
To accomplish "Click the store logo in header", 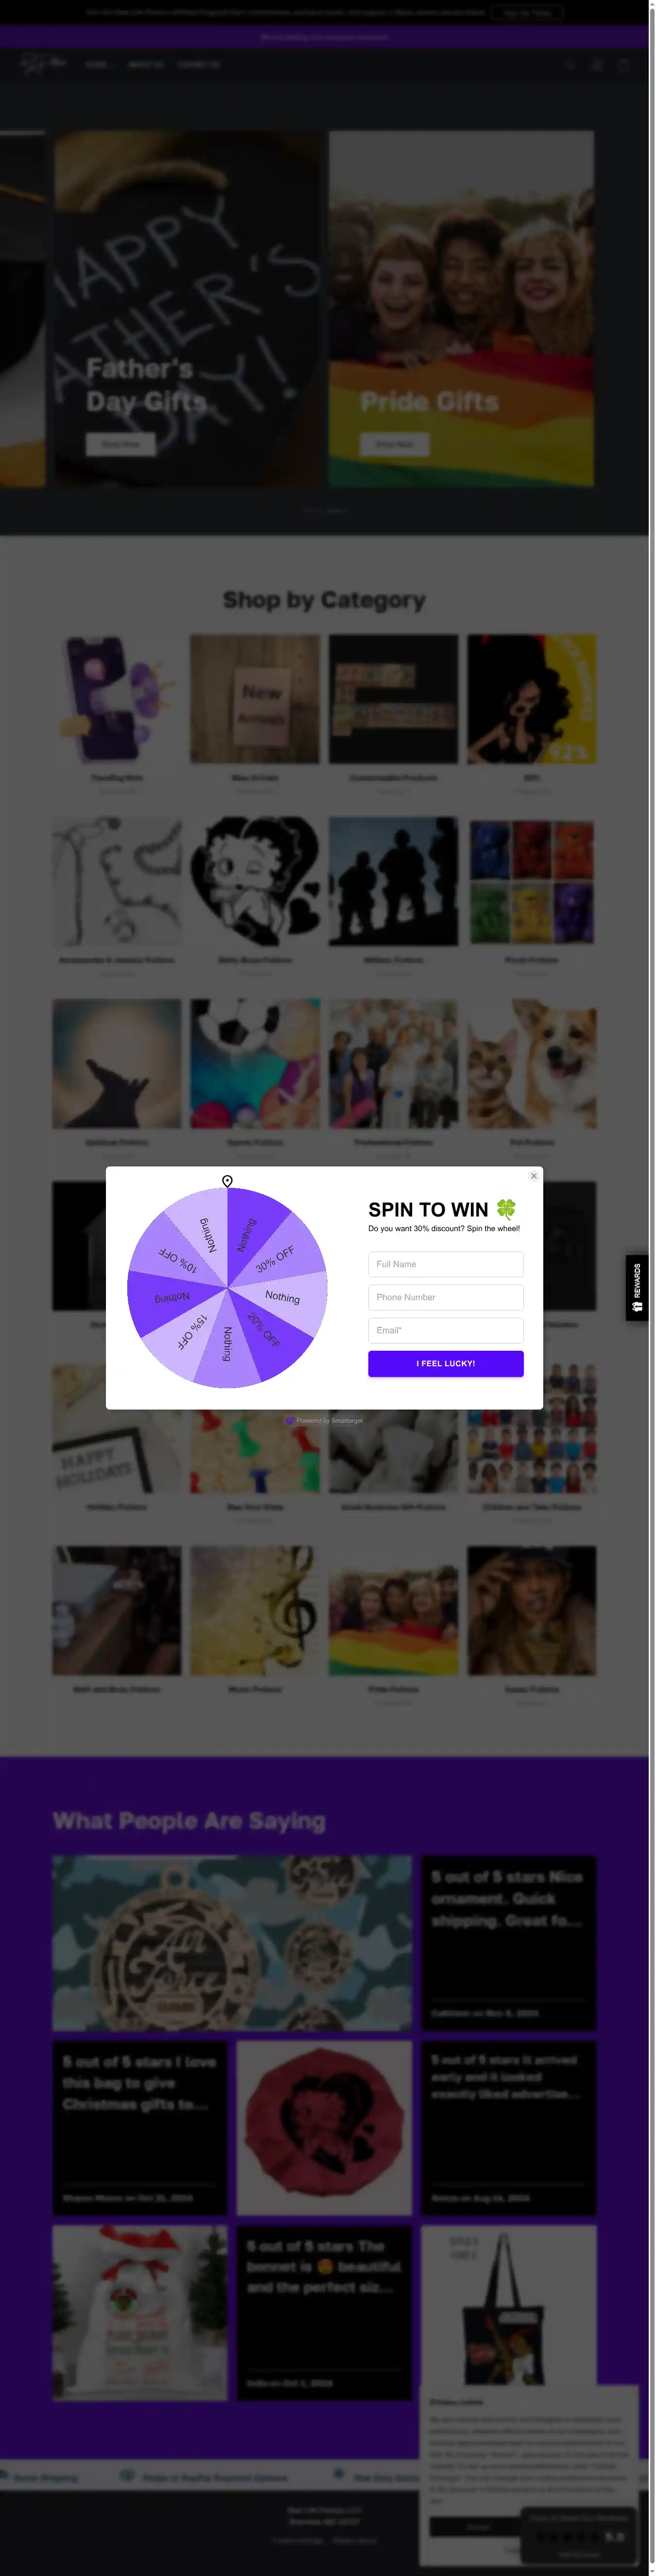I will [43, 64].
